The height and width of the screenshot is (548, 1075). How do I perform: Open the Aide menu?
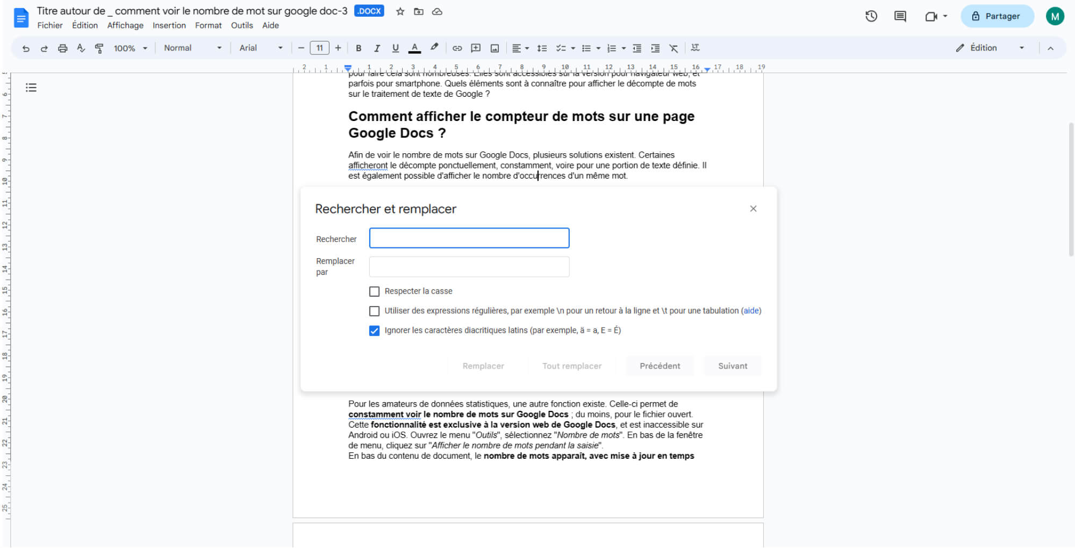coord(270,25)
